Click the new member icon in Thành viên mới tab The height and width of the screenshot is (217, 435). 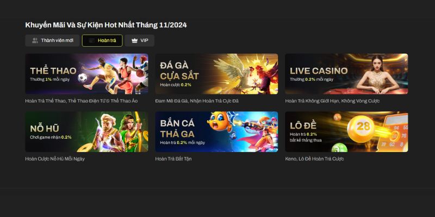[35, 41]
